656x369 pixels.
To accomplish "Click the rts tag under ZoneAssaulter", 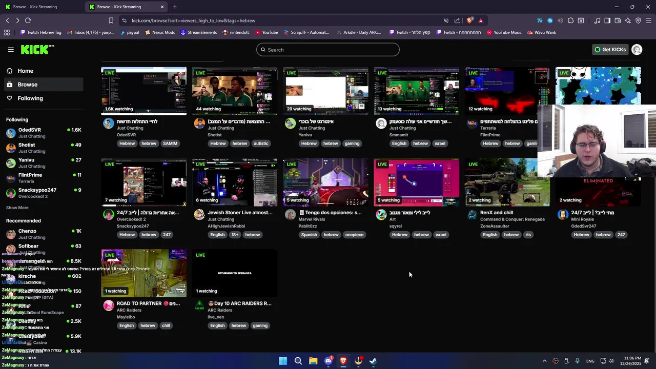I will pos(528,235).
